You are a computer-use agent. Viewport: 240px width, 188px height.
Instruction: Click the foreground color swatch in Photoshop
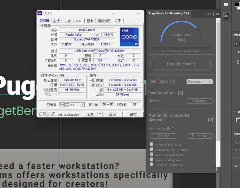coord(237,4)
